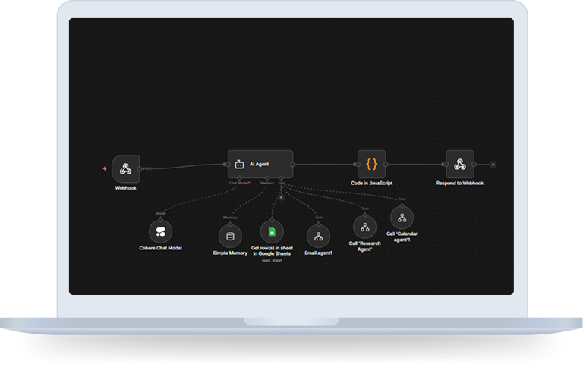Open the Call 'Research Agent' node

(x=364, y=227)
